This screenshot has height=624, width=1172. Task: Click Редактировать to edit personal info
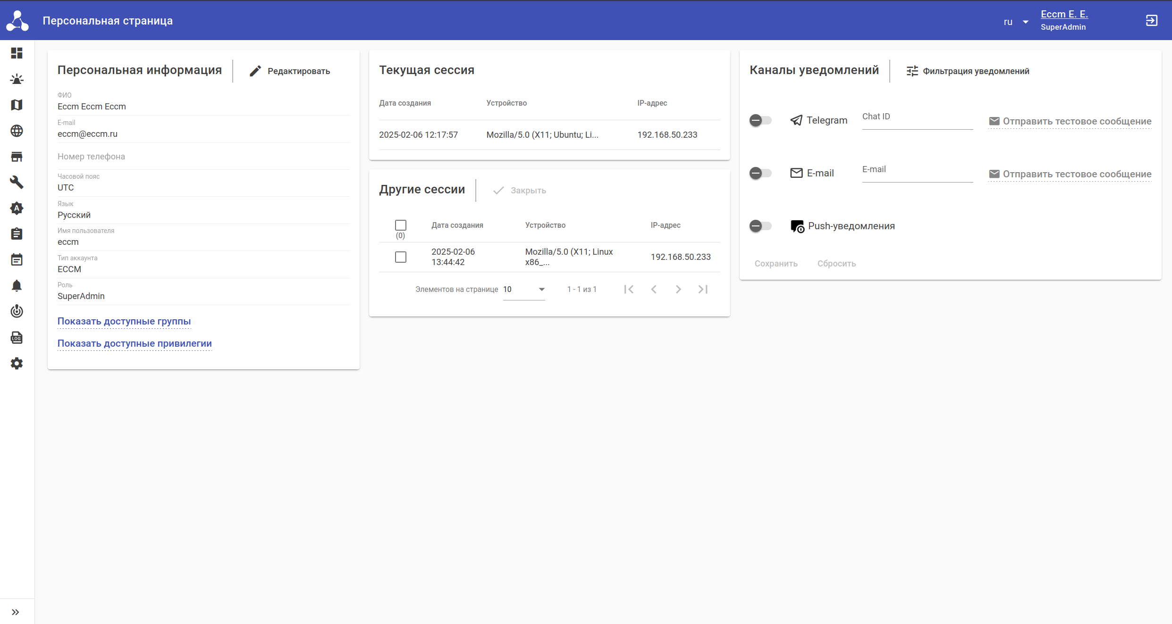pos(290,71)
